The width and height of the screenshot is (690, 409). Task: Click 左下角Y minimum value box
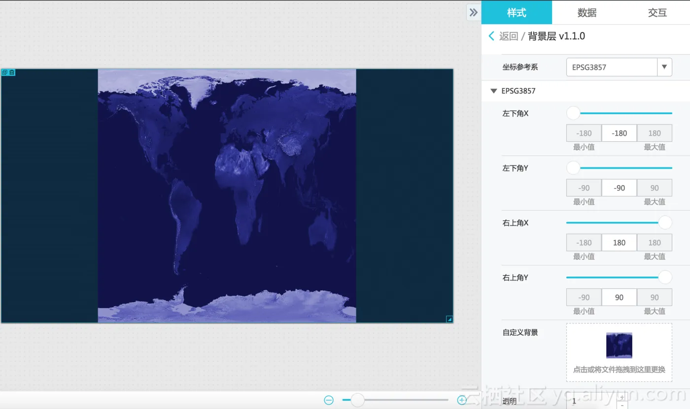pos(584,188)
